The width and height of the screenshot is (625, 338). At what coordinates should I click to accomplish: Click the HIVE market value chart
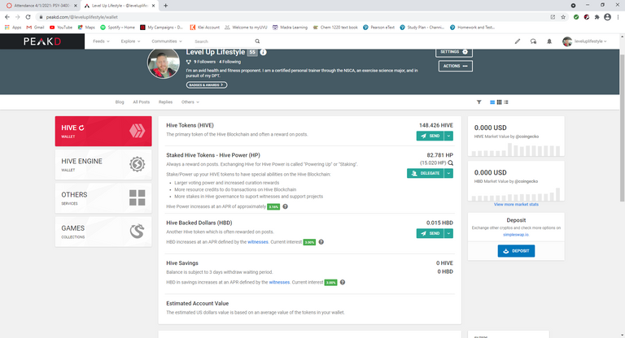[516, 149]
